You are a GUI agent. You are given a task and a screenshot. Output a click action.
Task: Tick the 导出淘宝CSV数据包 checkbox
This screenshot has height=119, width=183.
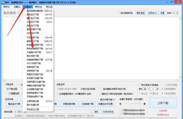point(140,85)
